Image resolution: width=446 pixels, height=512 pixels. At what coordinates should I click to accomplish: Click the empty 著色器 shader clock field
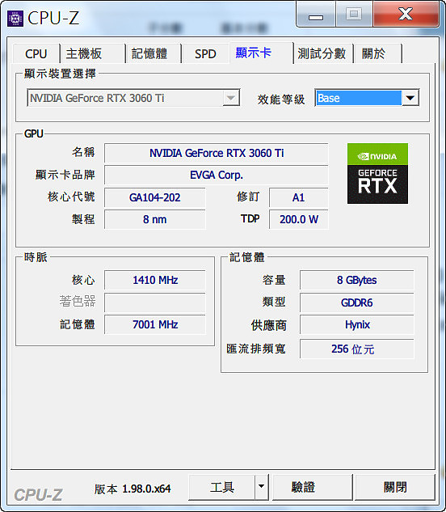click(155, 303)
